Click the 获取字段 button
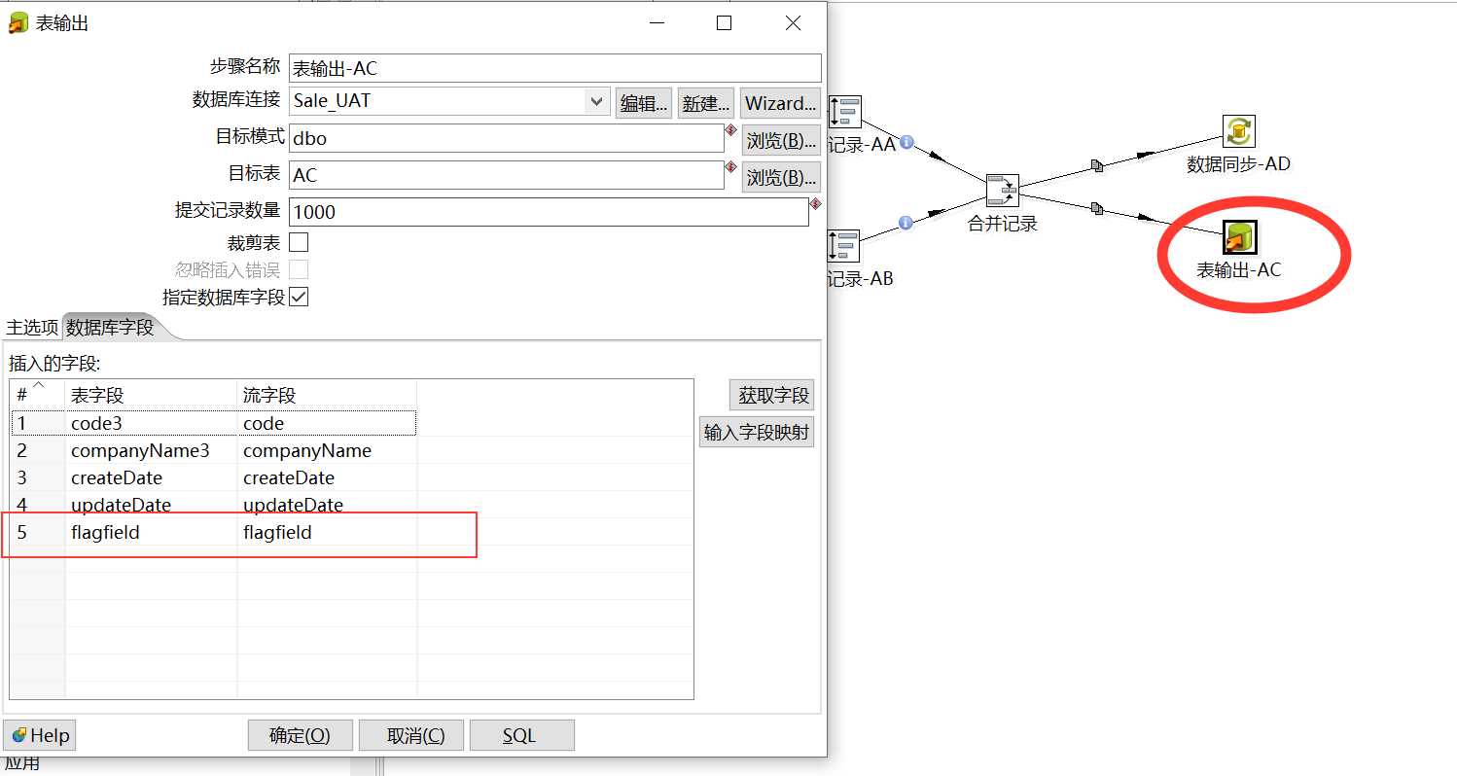The width and height of the screenshot is (1457, 776). 772,395
